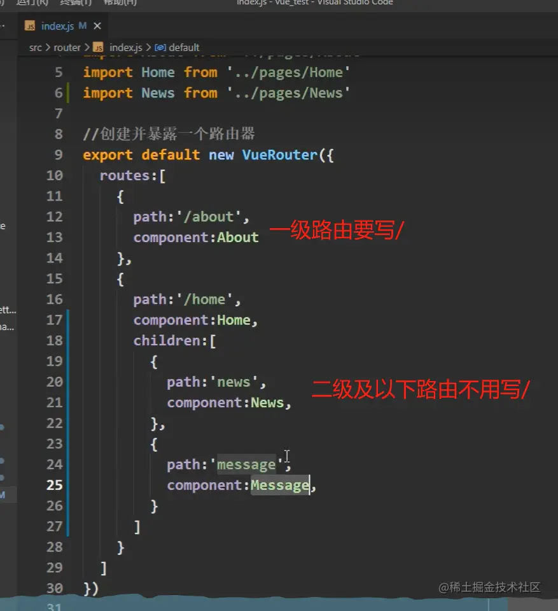Click the default symbol icon in breadcrumbs
Viewport: 558px width, 611px height.
pos(160,48)
